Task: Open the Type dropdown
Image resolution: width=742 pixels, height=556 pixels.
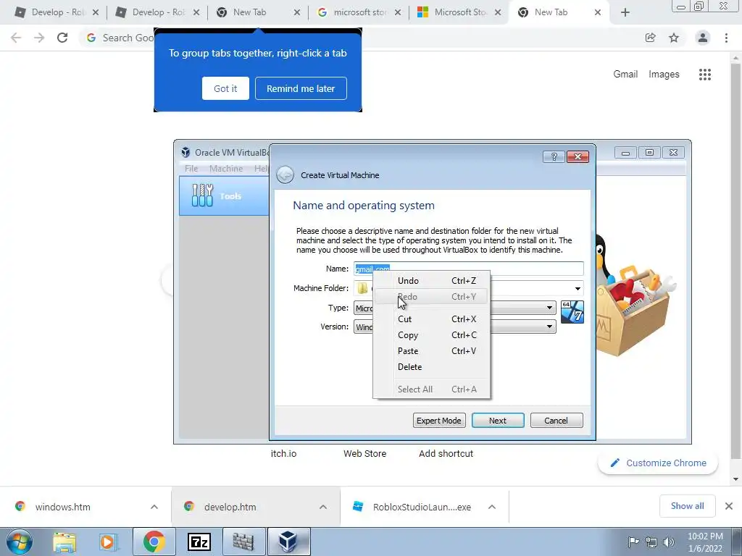Action: tap(549, 308)
